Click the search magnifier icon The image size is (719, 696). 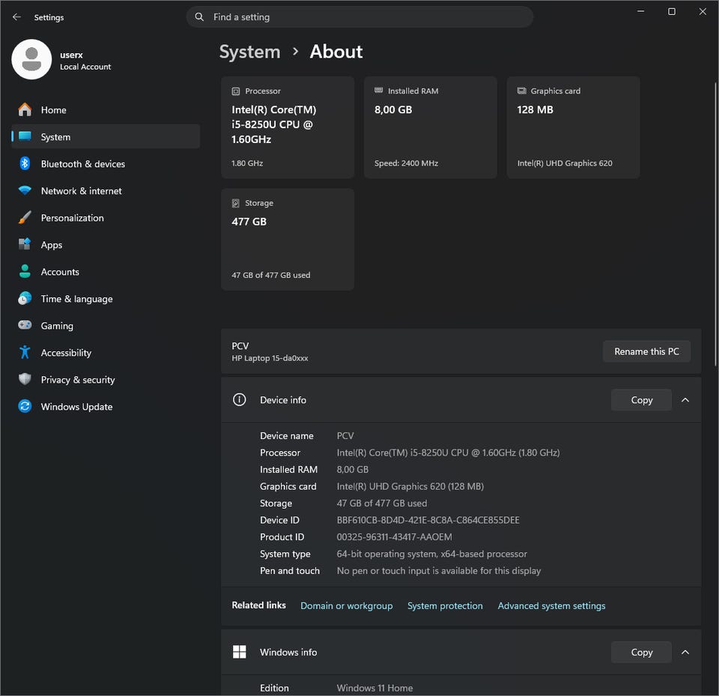pos(199,17)
